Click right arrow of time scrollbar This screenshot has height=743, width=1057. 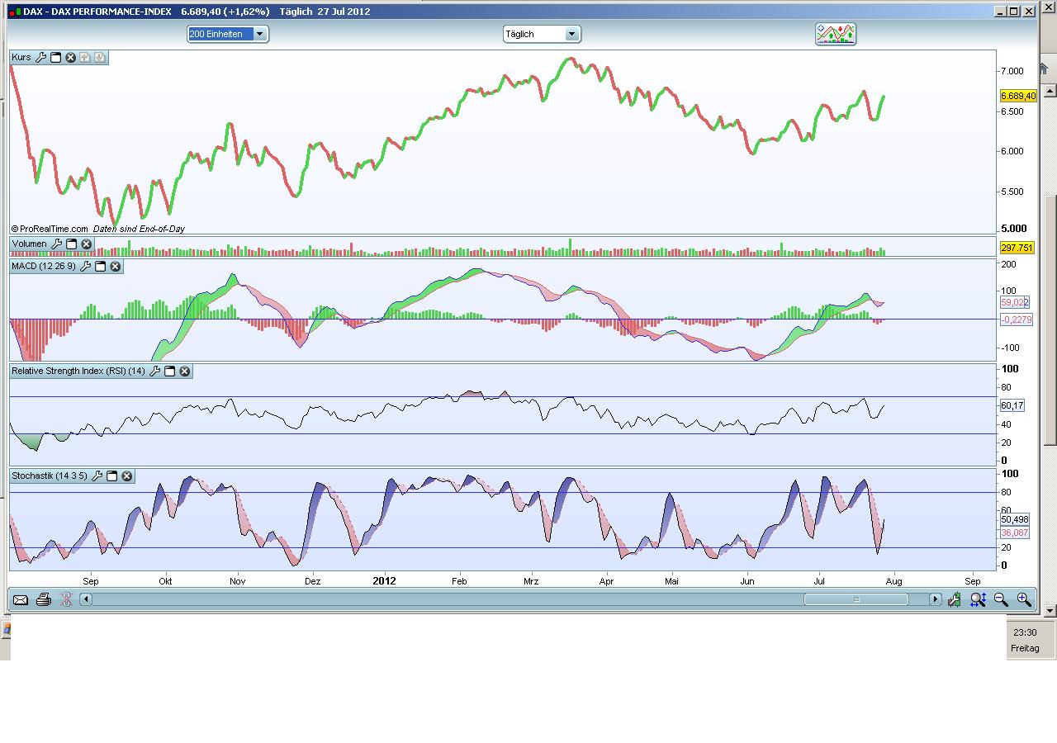(x=935, y=599)
